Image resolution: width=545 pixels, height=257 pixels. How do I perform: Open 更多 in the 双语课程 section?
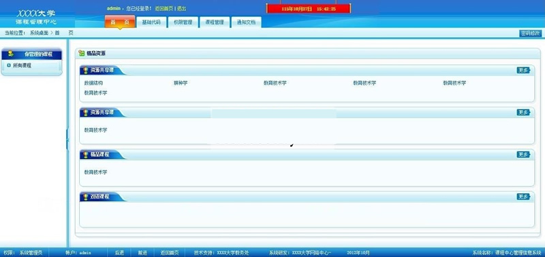tap(523, 196)
